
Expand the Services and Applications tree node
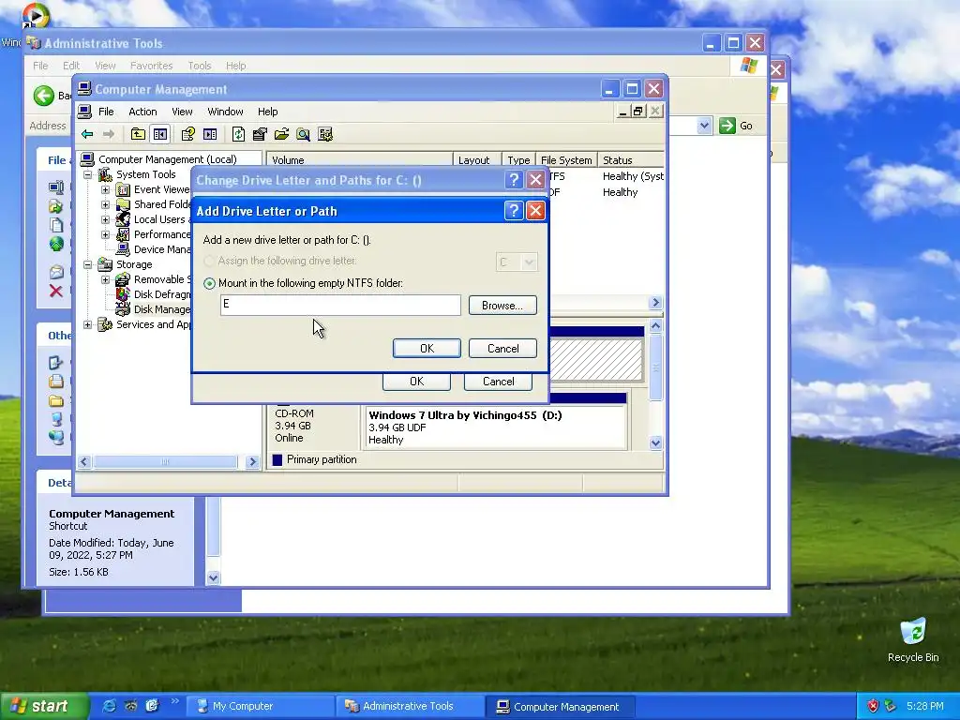coord(87,324)
